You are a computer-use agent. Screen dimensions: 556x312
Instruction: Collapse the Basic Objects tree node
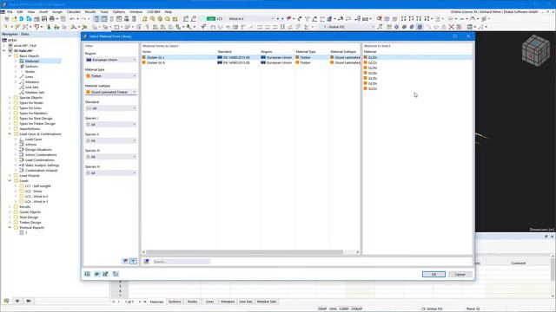pos(10,55)
